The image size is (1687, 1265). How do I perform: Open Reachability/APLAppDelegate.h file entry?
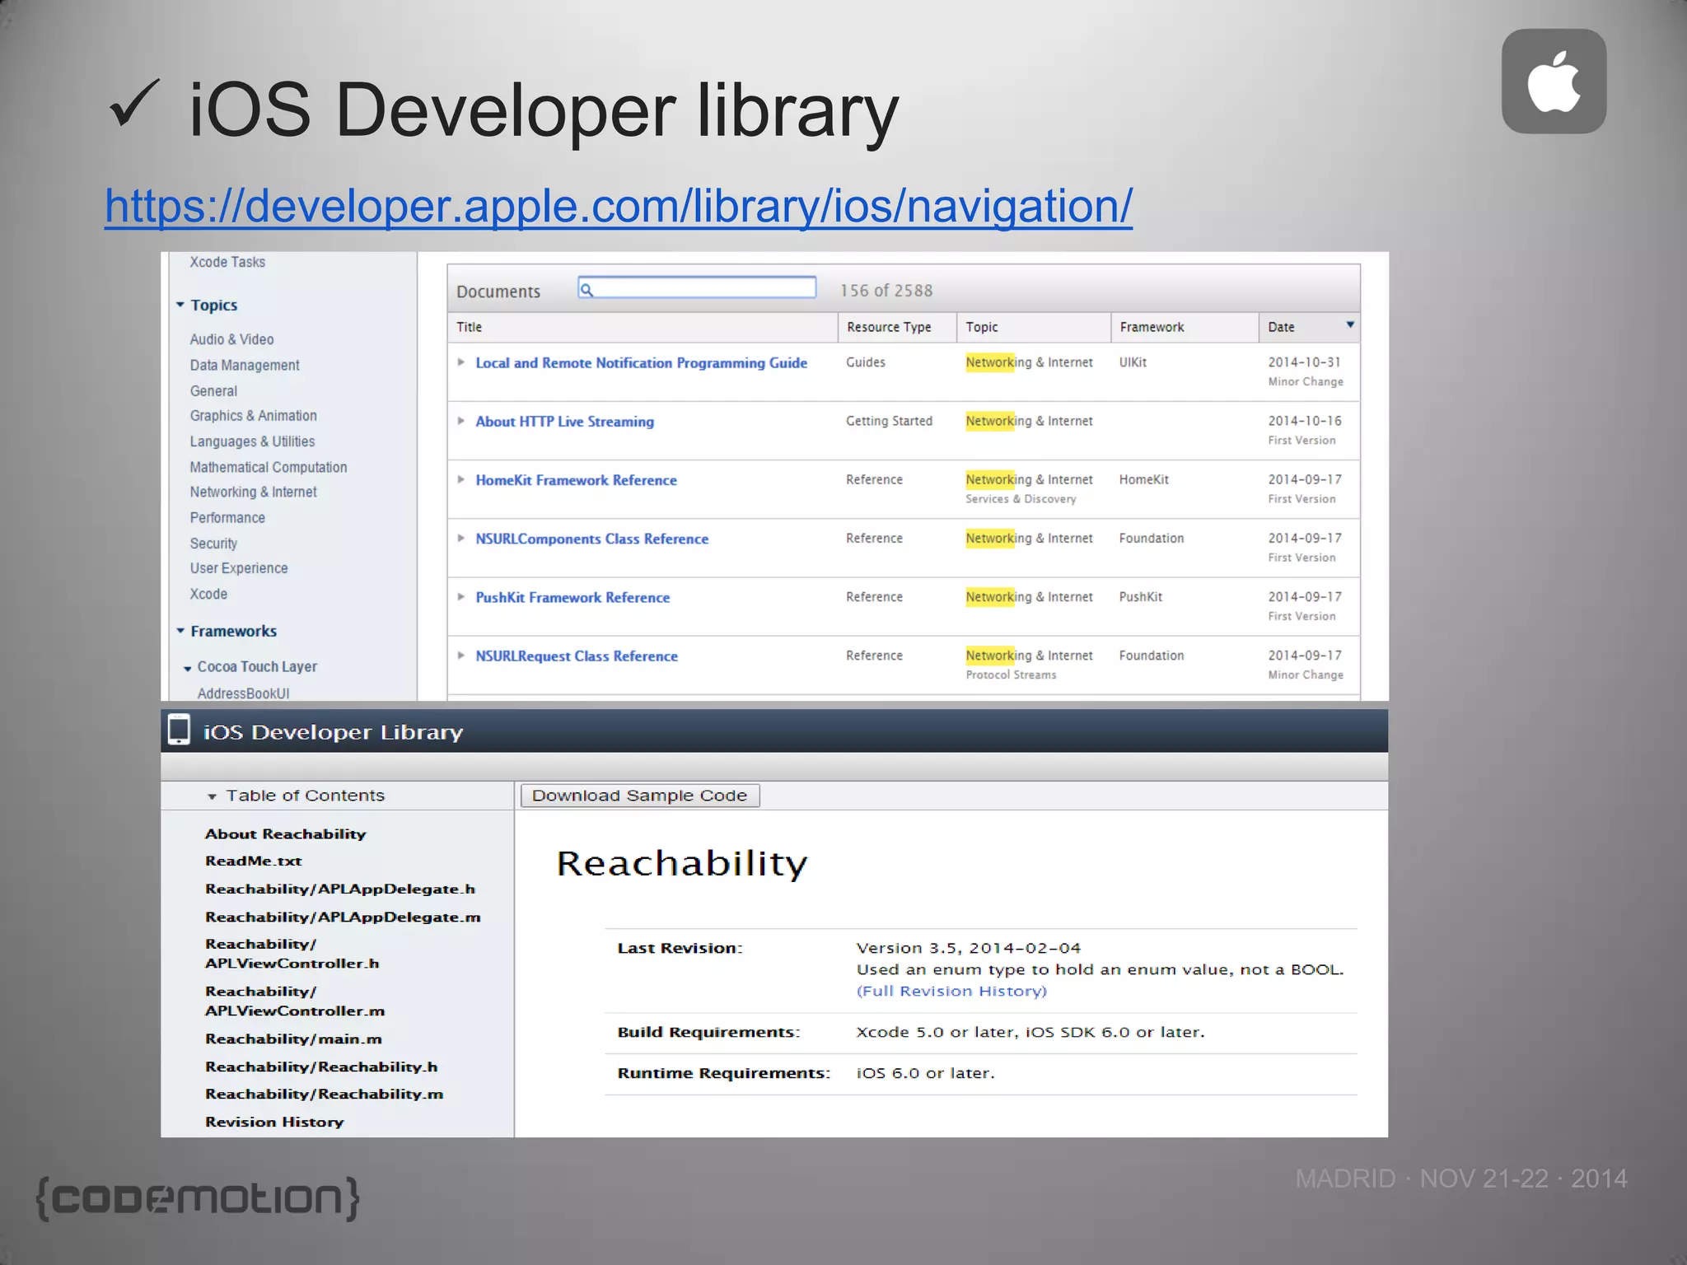click(x=340, y=889)
